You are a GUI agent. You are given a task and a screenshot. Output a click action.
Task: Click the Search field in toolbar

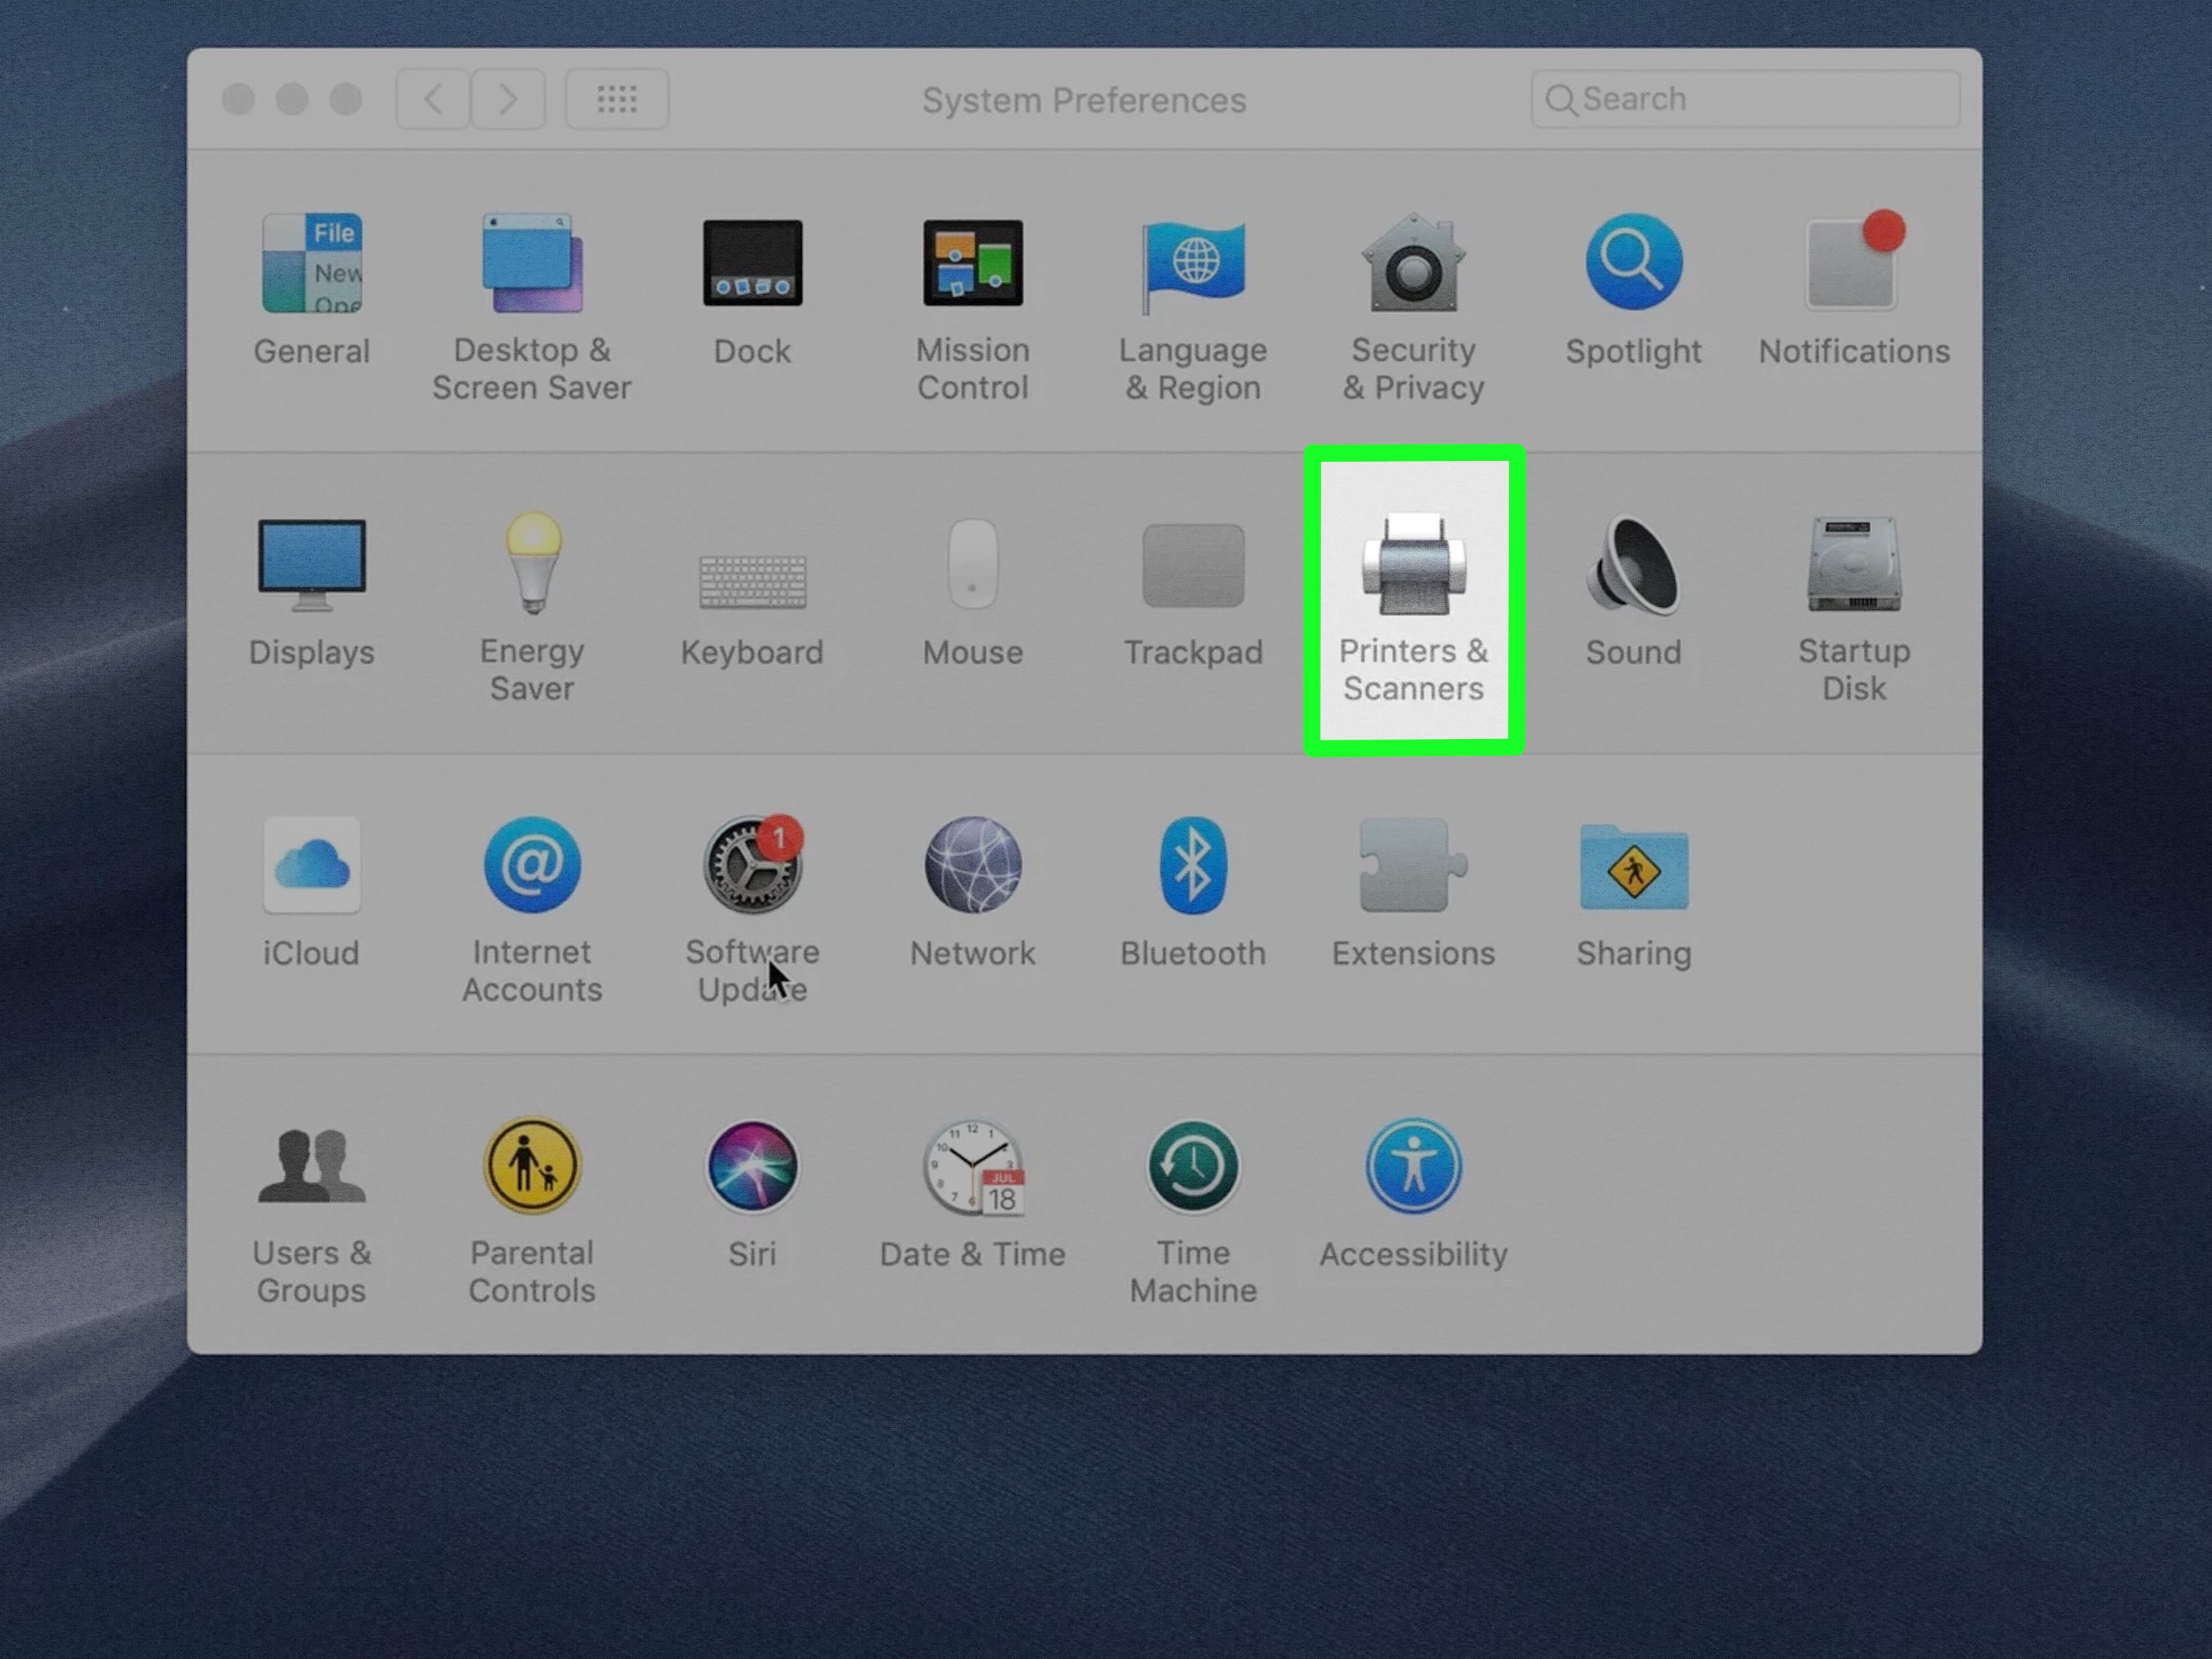point(1745,99)
